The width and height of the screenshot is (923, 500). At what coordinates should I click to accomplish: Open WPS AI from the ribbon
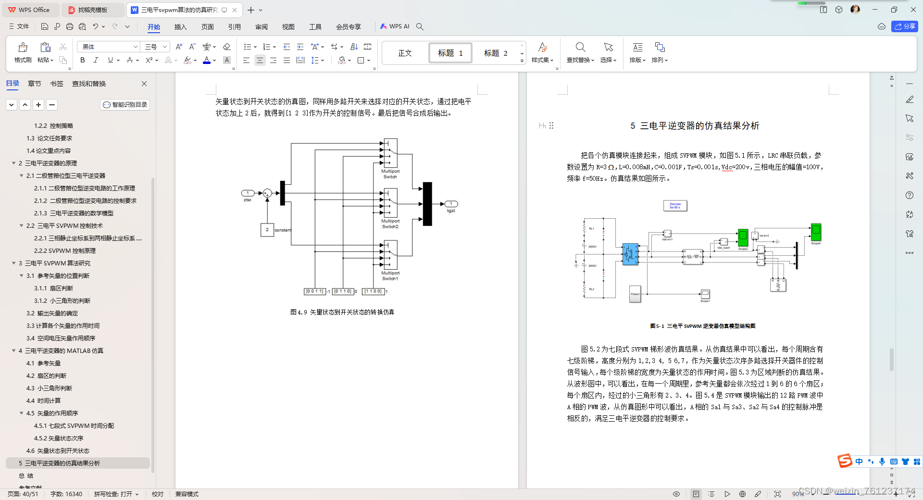tap(395, 26)
